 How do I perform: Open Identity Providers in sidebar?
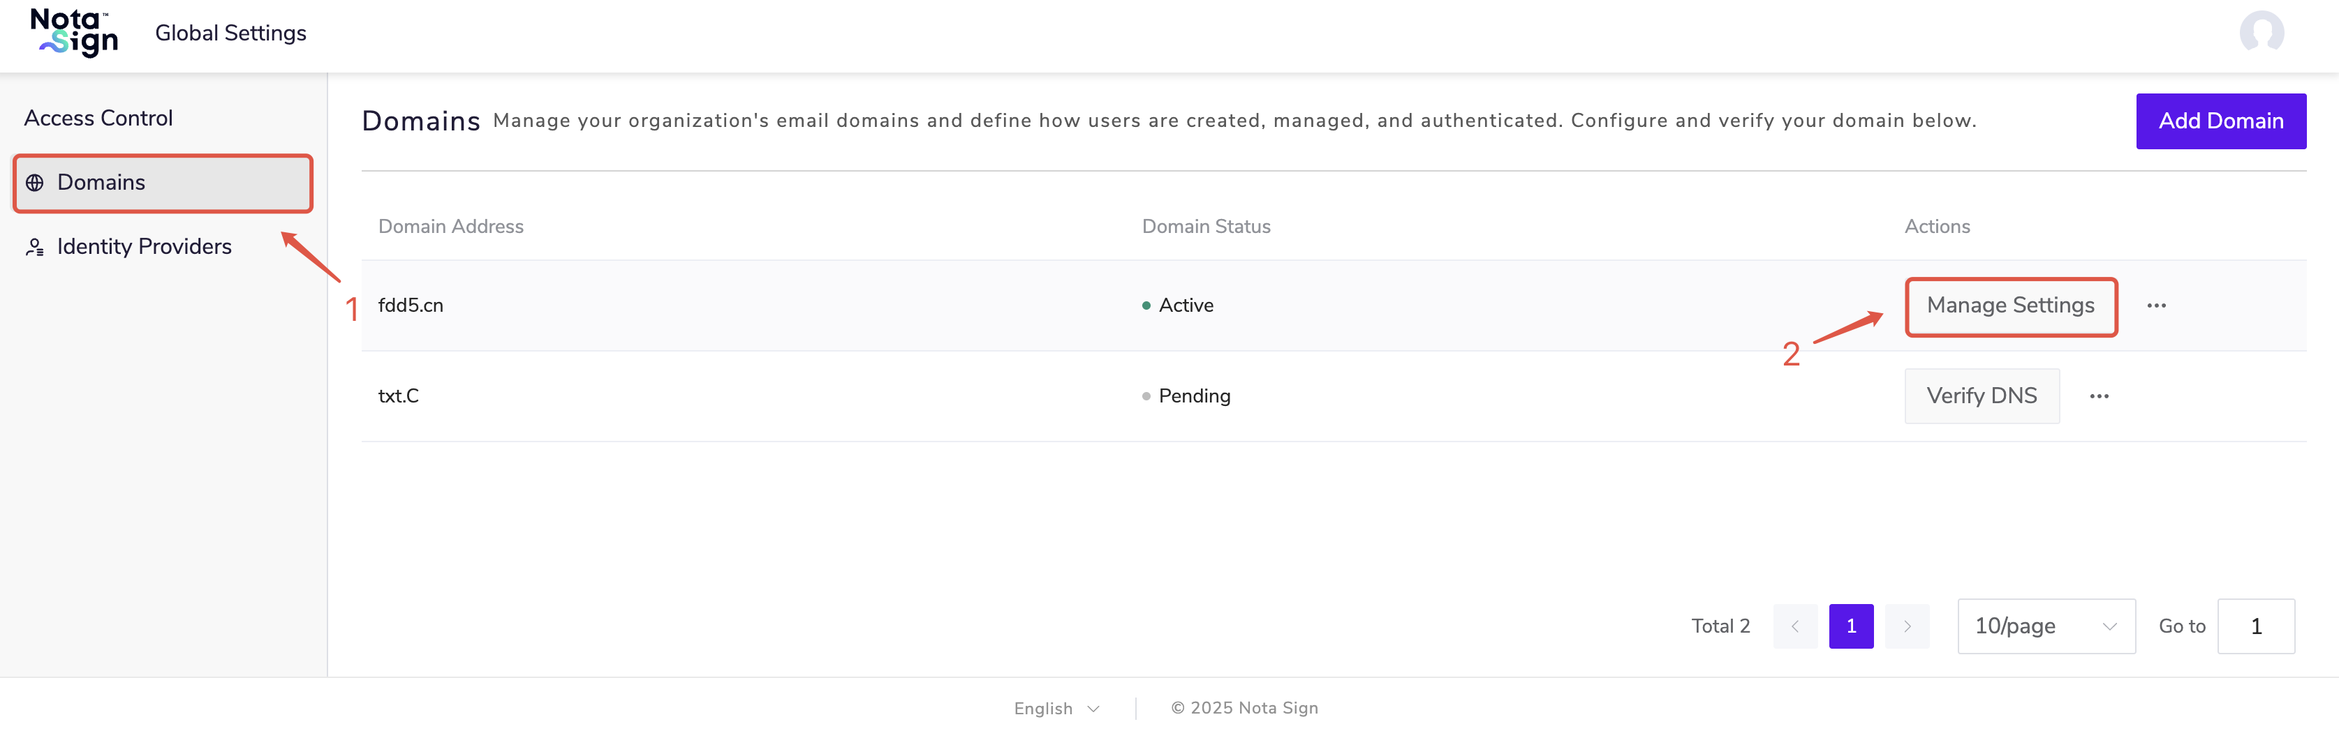click(143, 247)
